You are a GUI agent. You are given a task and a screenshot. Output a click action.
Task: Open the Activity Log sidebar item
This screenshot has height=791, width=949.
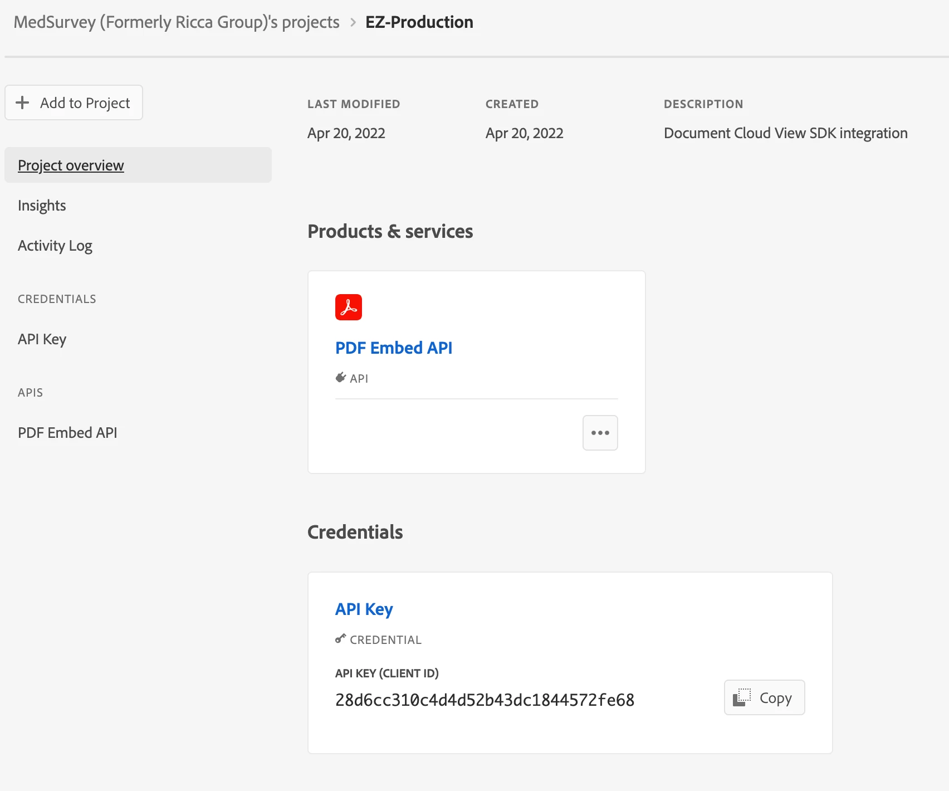(x=55, y=246)
